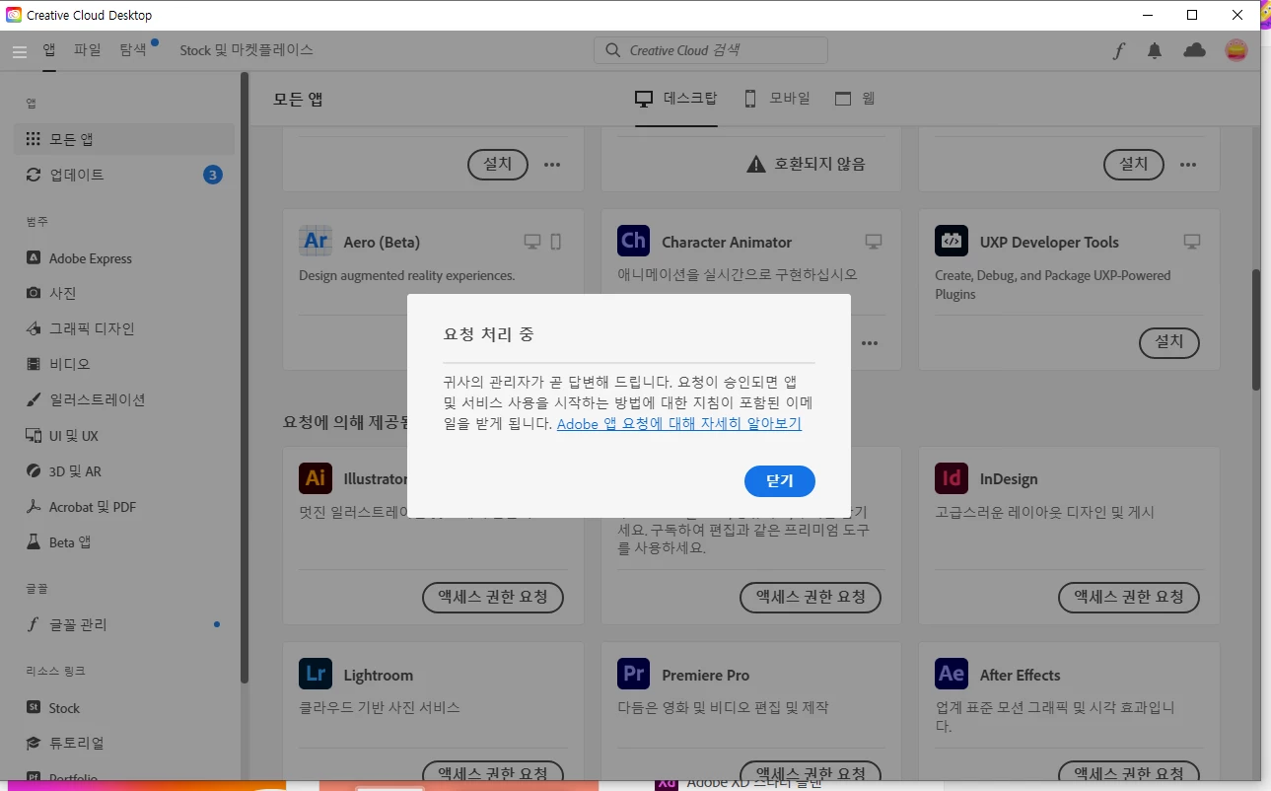The height and width of the screenshot is (791, 1271).
Task: Click the Lightroom app icon
Action: (316, 674)
